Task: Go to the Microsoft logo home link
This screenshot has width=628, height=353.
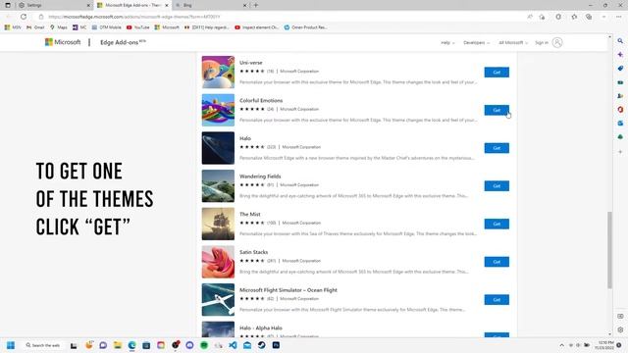Action: pos(63,42)
